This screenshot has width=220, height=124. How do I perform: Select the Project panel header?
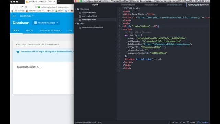95,4
